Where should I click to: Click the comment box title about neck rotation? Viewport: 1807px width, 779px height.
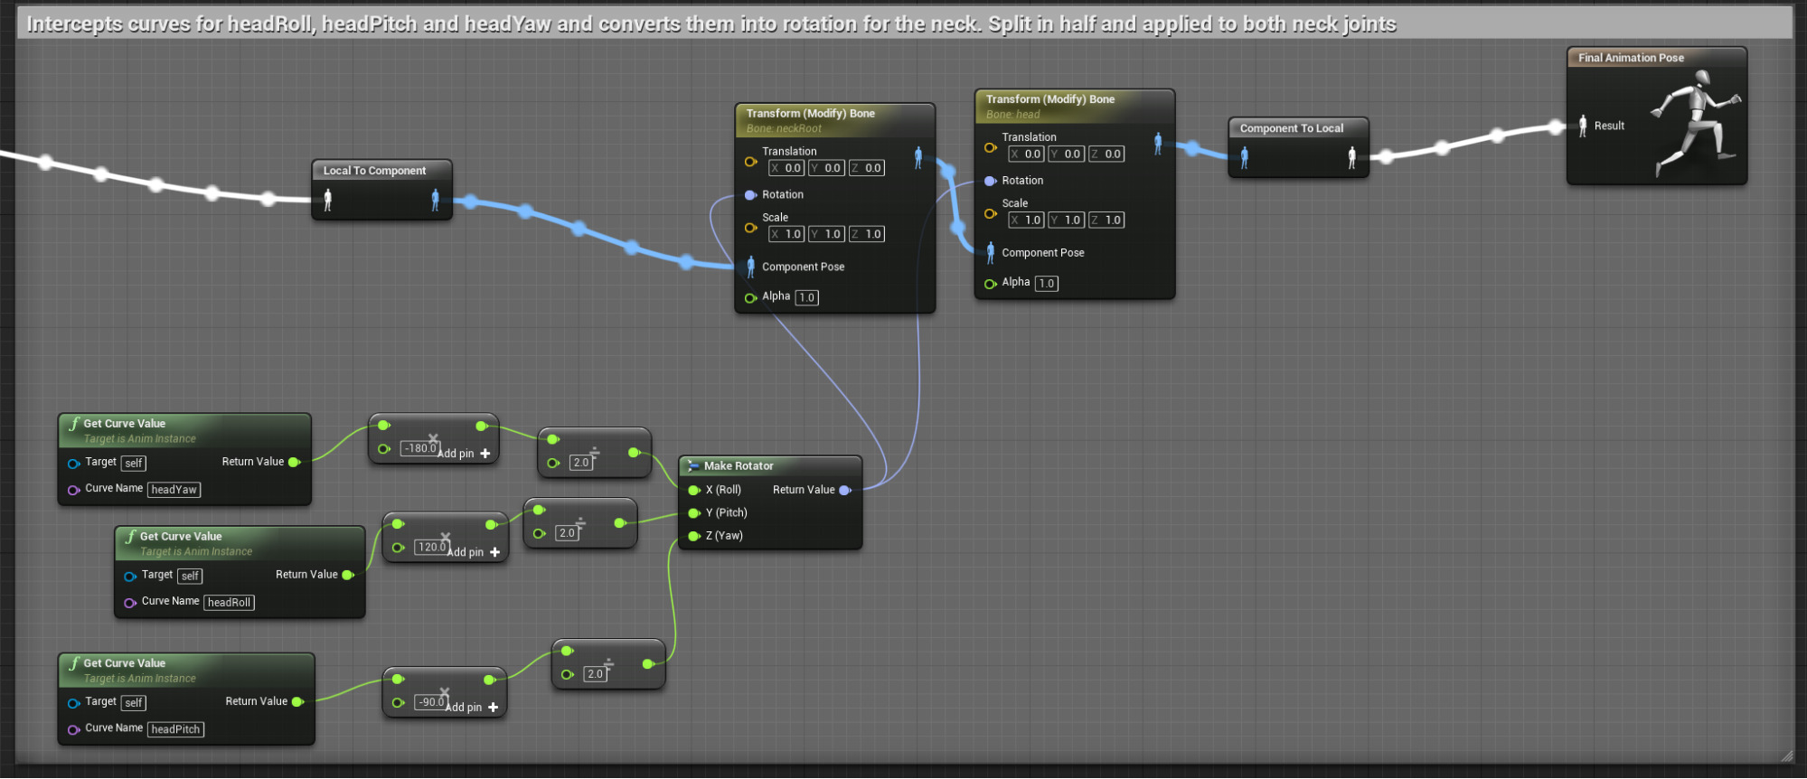coord(711,24)
